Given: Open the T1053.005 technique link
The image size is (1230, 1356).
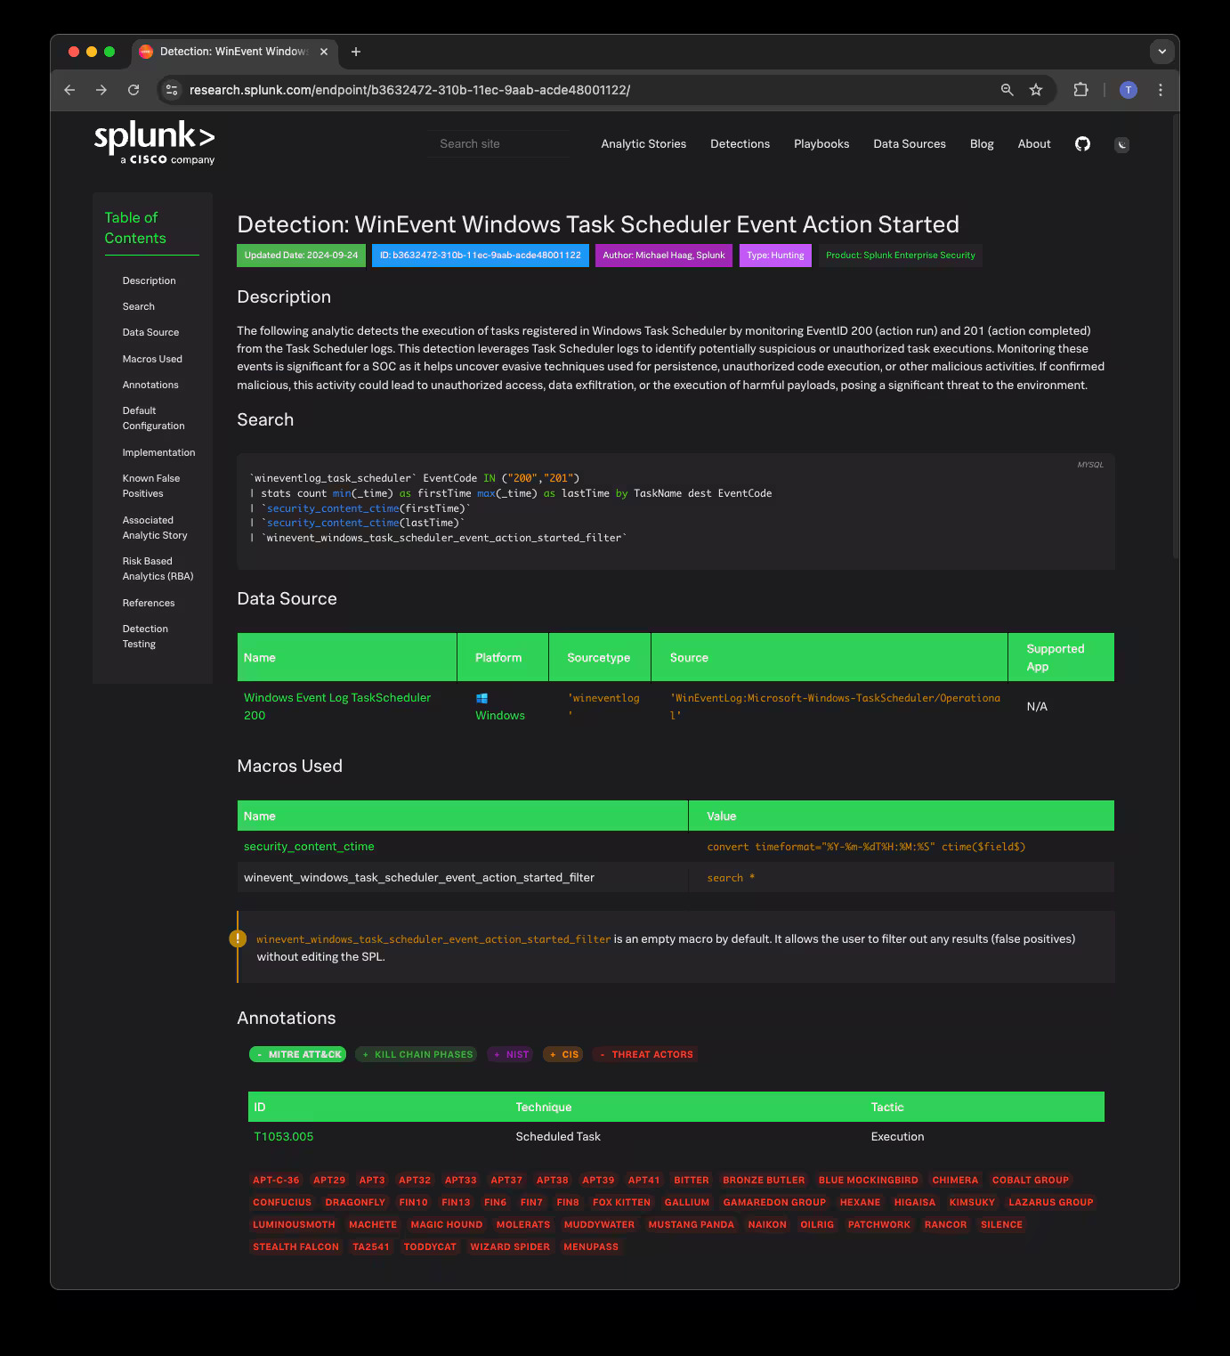Looking at the screenshot, I should tap(284, 1136).
